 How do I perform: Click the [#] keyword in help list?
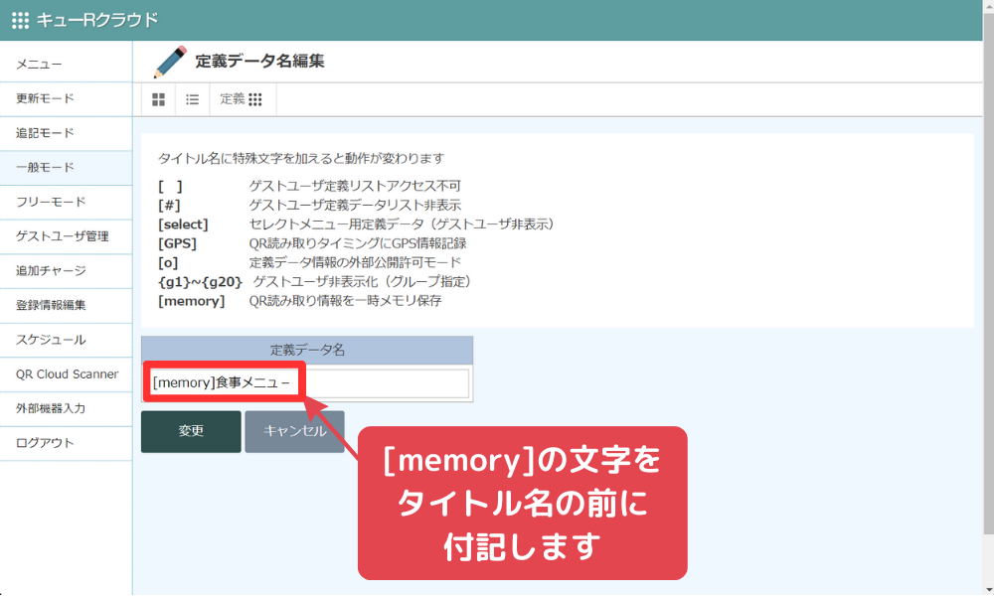[169, 206]
